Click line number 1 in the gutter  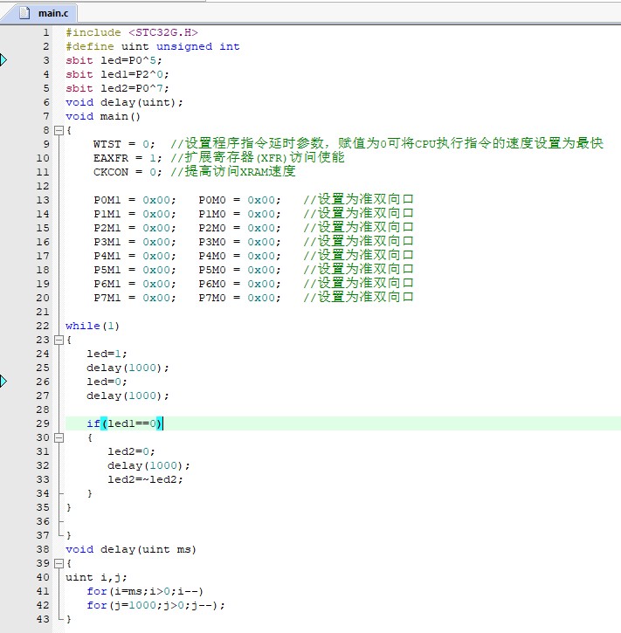(46, 32)
